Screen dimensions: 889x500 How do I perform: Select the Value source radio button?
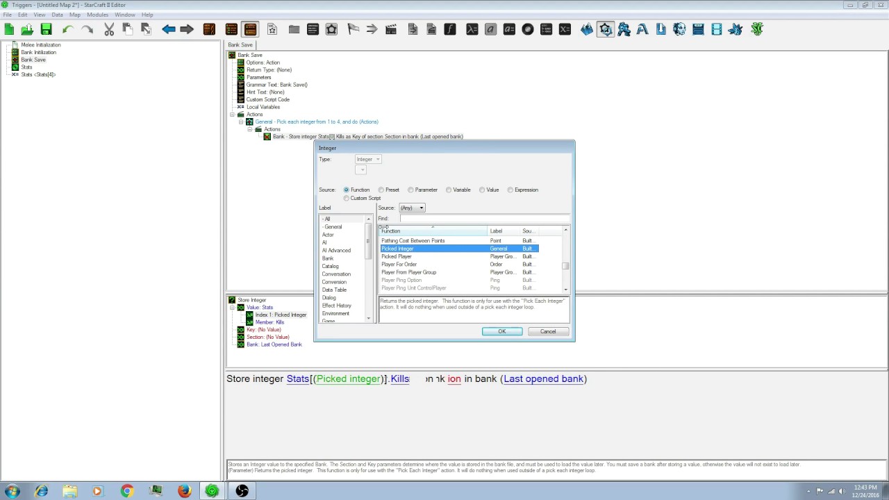coord(482,190)
